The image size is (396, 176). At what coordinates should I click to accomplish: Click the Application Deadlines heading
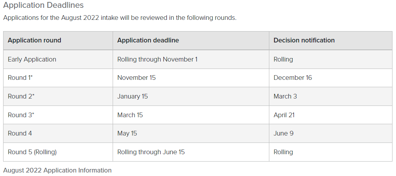coord(43,5)
